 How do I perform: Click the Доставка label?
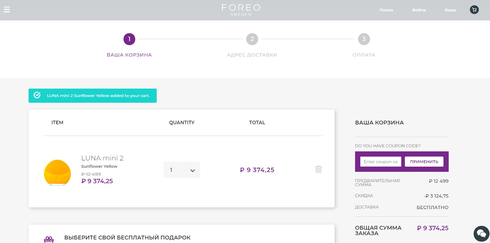(367, 207)
